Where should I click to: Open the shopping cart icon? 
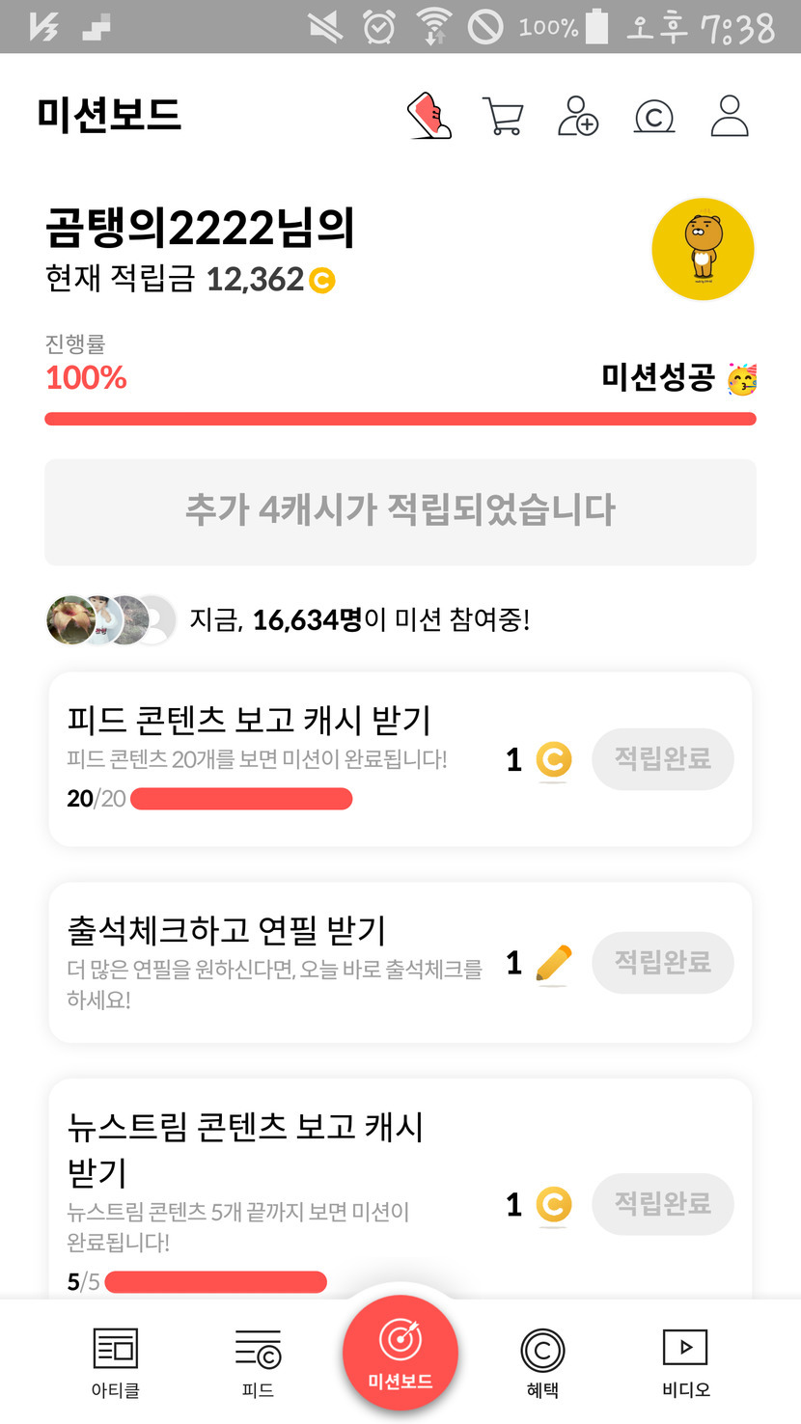coord(502,117)
